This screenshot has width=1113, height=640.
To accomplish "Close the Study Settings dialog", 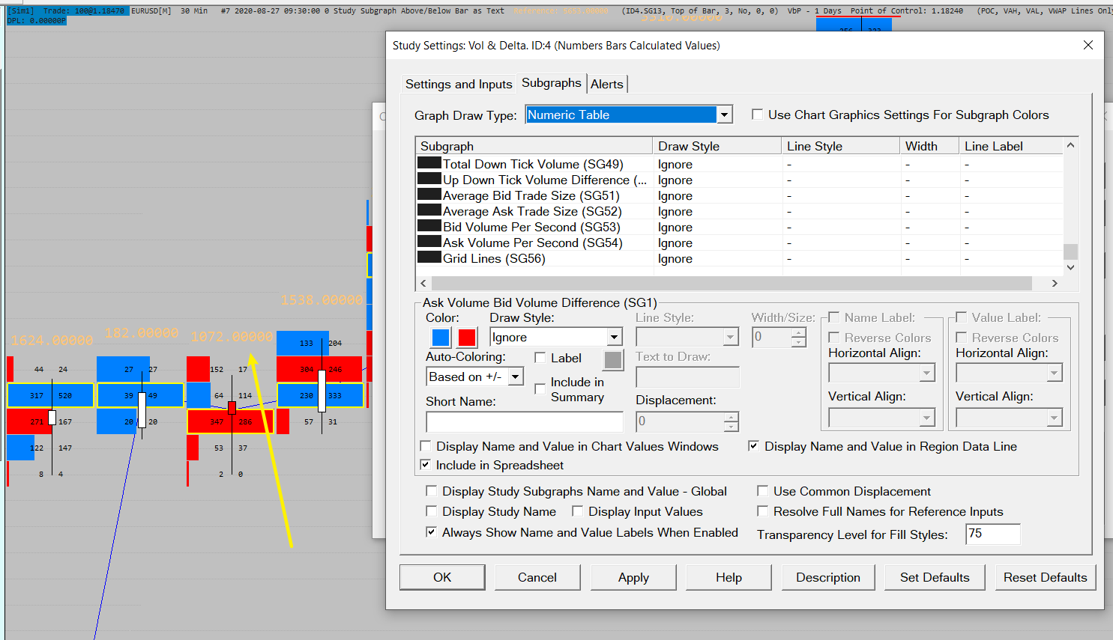I will point(1088,46).
